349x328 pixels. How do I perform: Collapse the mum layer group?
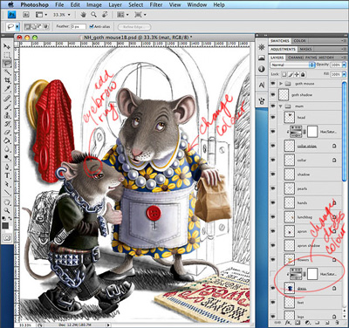(281, 106)
